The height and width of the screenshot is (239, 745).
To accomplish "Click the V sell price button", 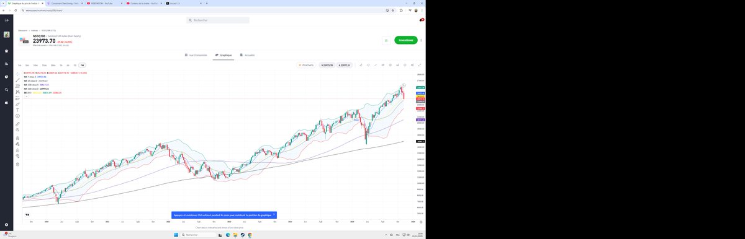I will coord(327,65).
